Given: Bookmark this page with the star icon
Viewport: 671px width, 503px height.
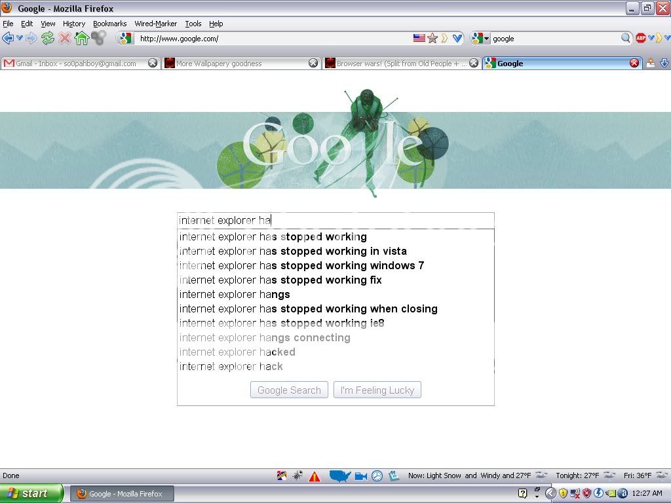Looking at the screenshot, I should tap(432, 39).
